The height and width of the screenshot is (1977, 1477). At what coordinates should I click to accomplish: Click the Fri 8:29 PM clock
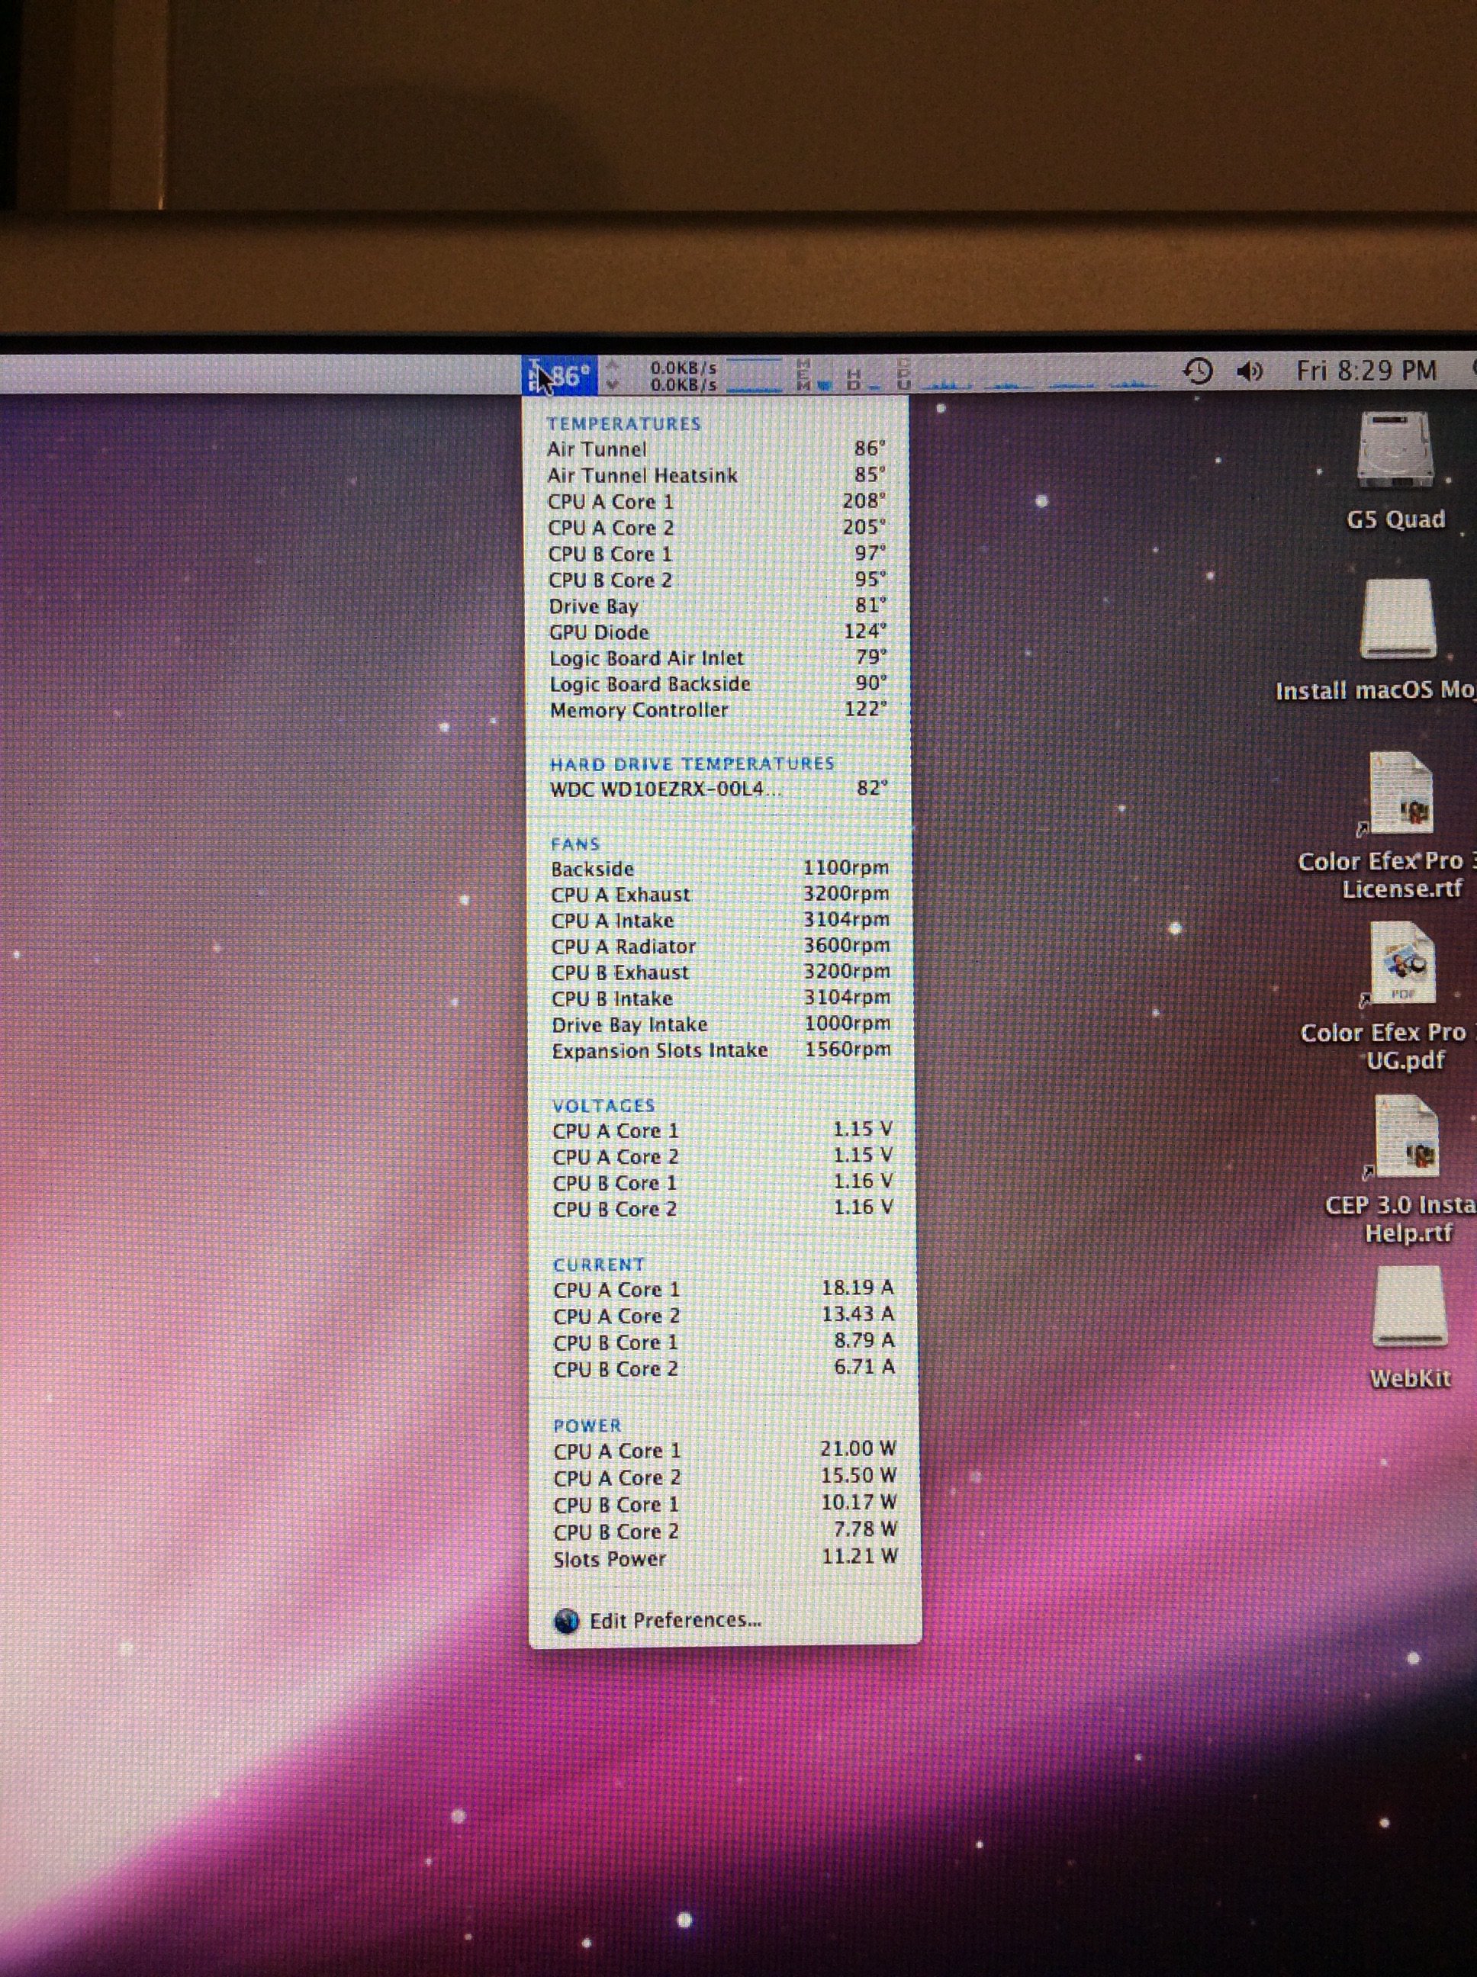pyautogui.click(x=1366, y=371)
